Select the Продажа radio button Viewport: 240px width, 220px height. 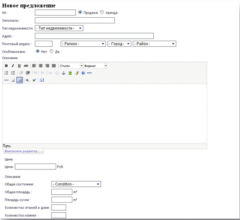tap(80, 12)
